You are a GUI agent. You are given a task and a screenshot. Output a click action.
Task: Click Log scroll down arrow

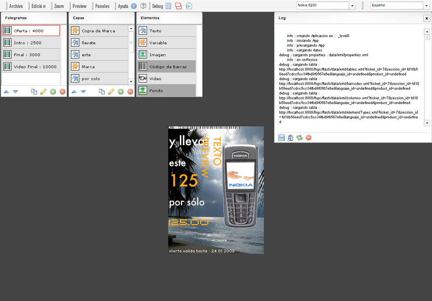pos(427,123)
